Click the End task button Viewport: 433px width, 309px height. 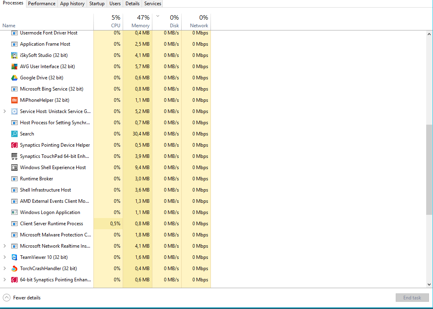click(x=412, y=298)
